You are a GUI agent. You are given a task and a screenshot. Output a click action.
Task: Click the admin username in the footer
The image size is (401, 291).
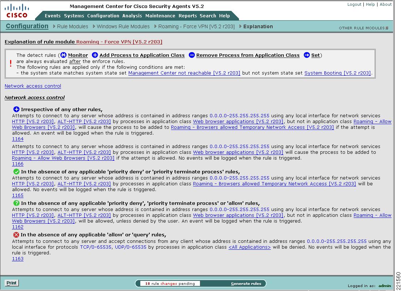point(385,286)
